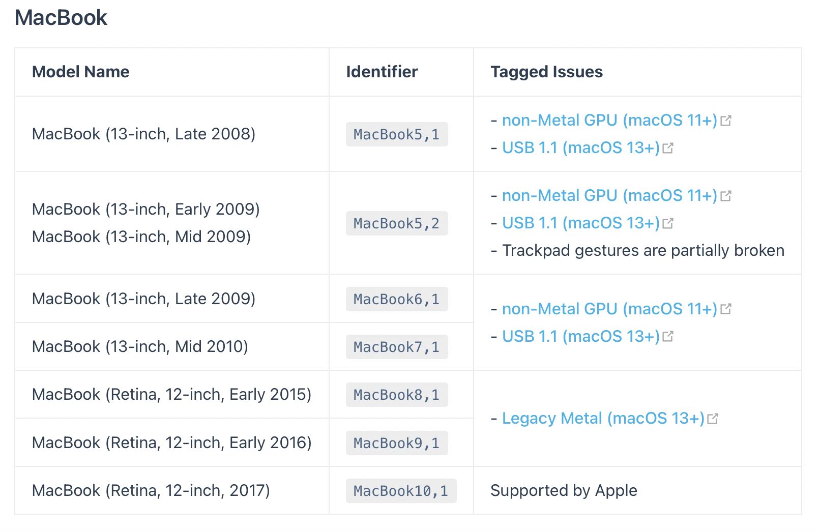Click external-link icon after MacBook5,2 USB 1.1 link
The height and width of the screenshot is (531, 819).
pos(668,224)
